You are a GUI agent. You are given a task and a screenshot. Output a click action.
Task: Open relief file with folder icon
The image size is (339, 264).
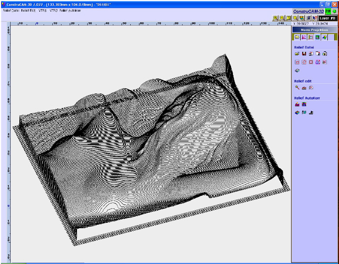pos(297,54)
